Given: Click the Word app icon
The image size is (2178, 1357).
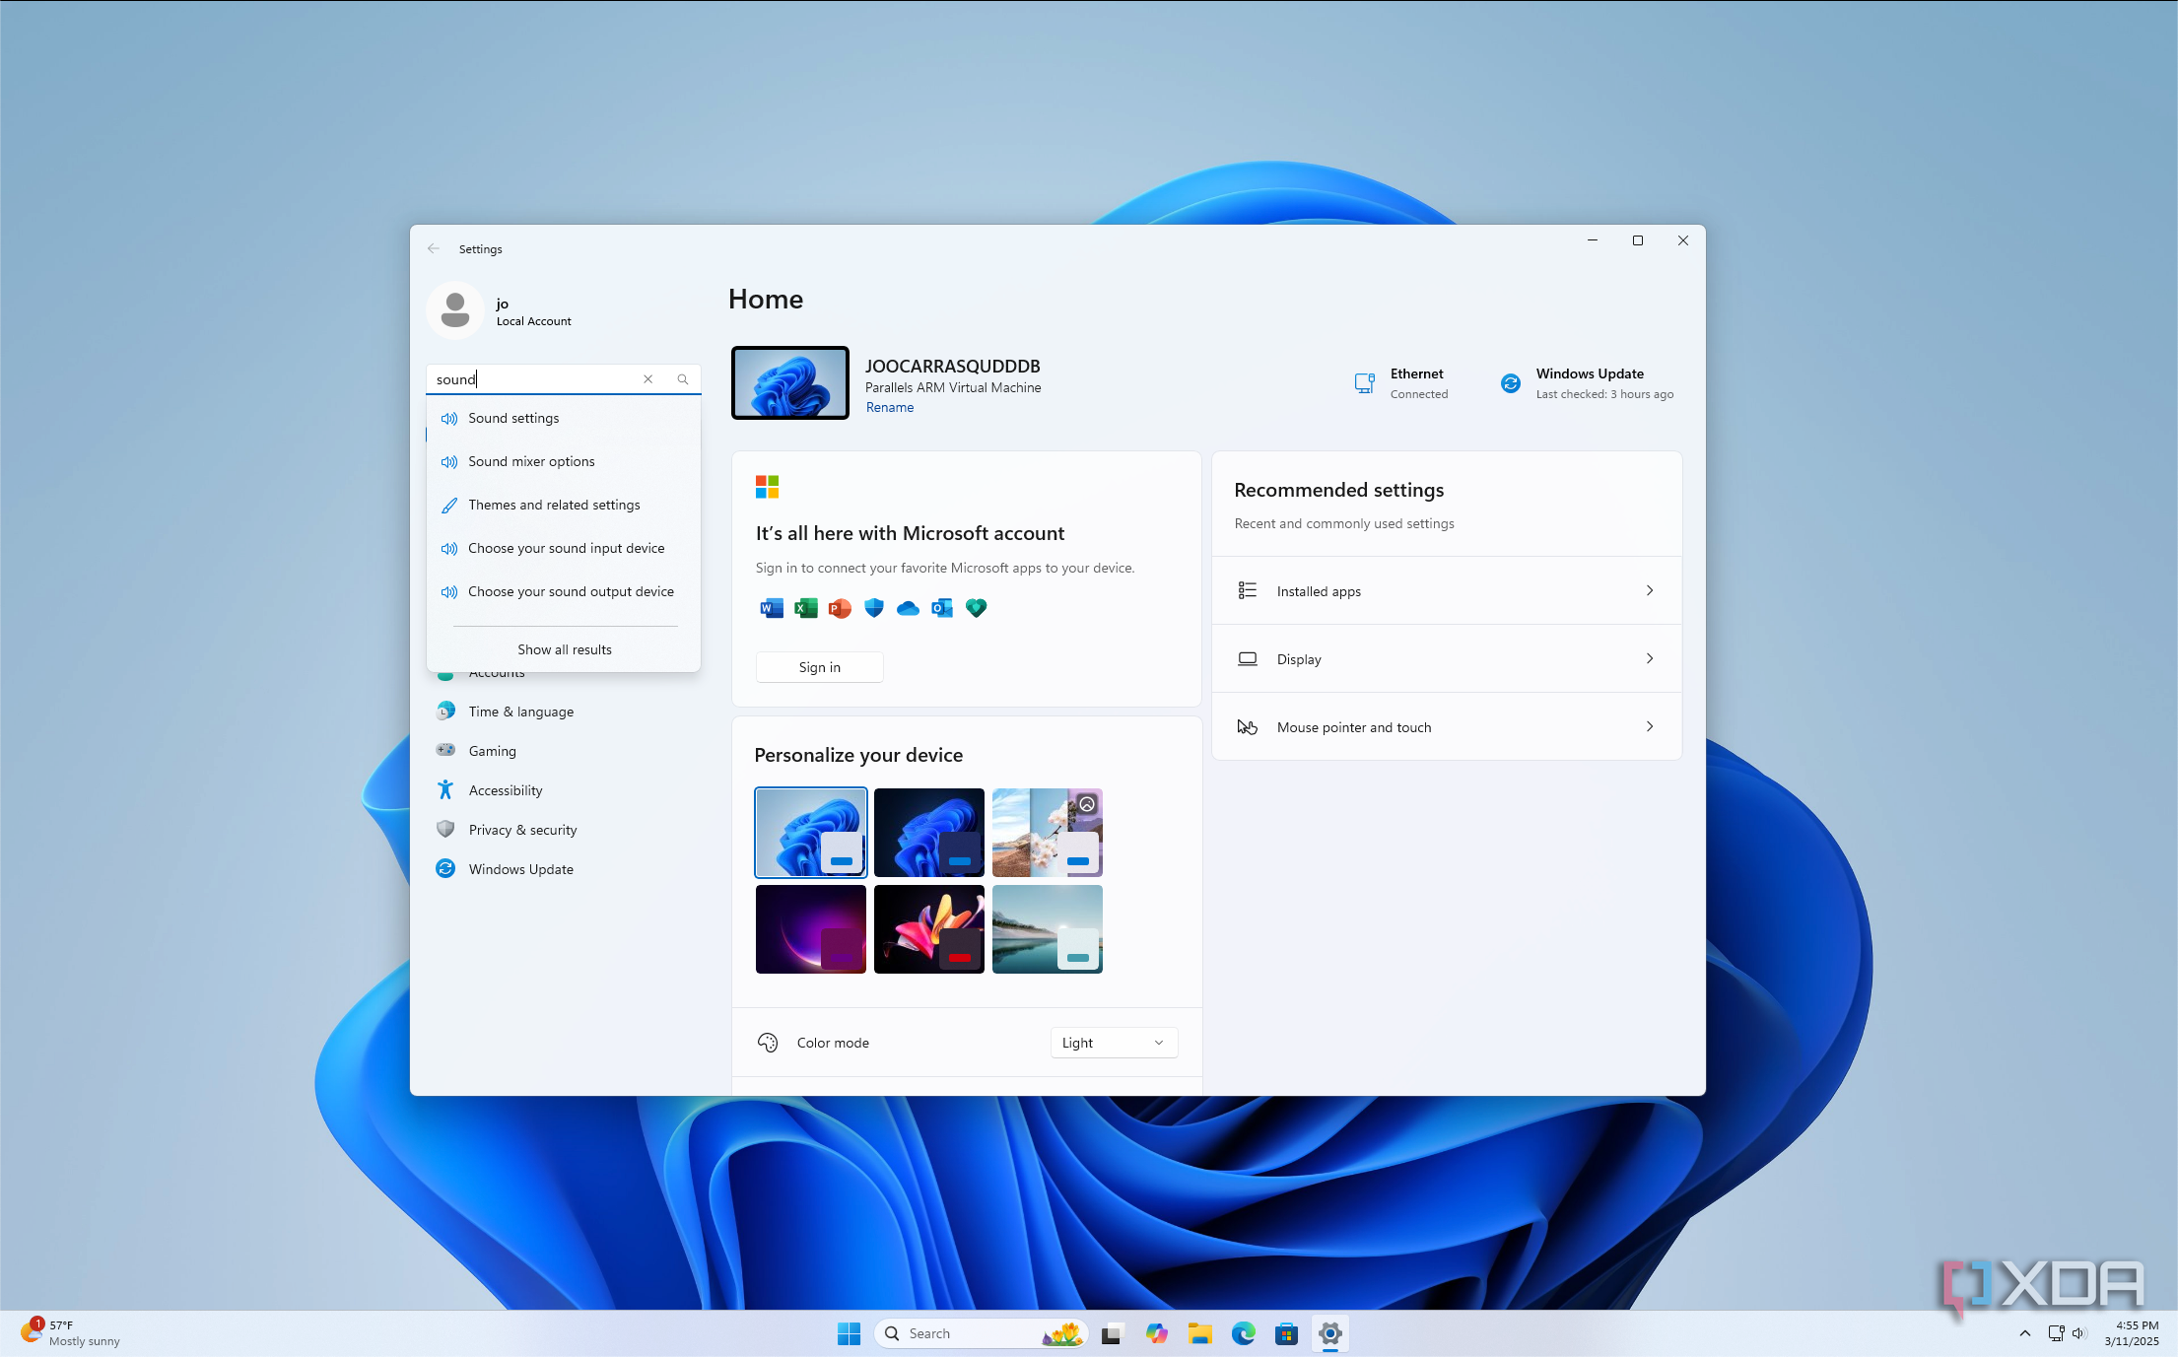Looking at the screenshot, I should pyautogui.click(x=772, y=608).
